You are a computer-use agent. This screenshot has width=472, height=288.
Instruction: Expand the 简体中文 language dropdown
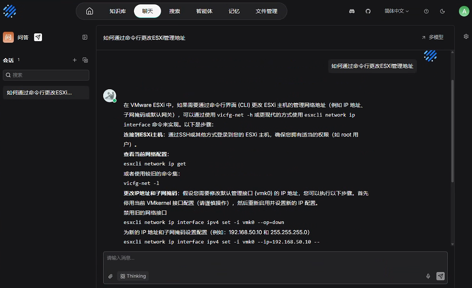(397, 11)
